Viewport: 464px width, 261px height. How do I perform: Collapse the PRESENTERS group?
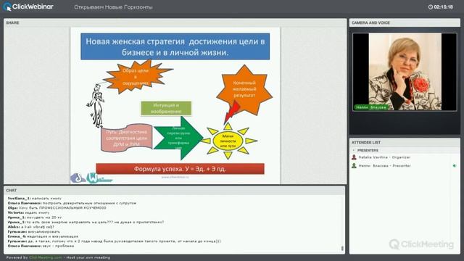354,150
